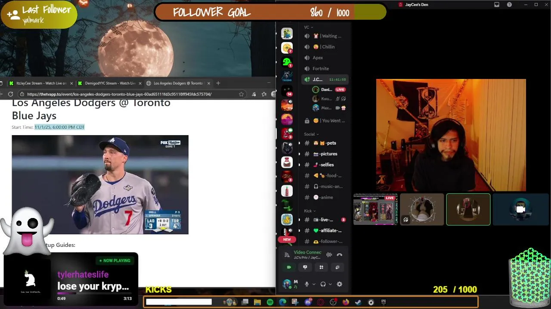Expand headphone output options arrow
This screenshot has width=551, height=309.
330,284
